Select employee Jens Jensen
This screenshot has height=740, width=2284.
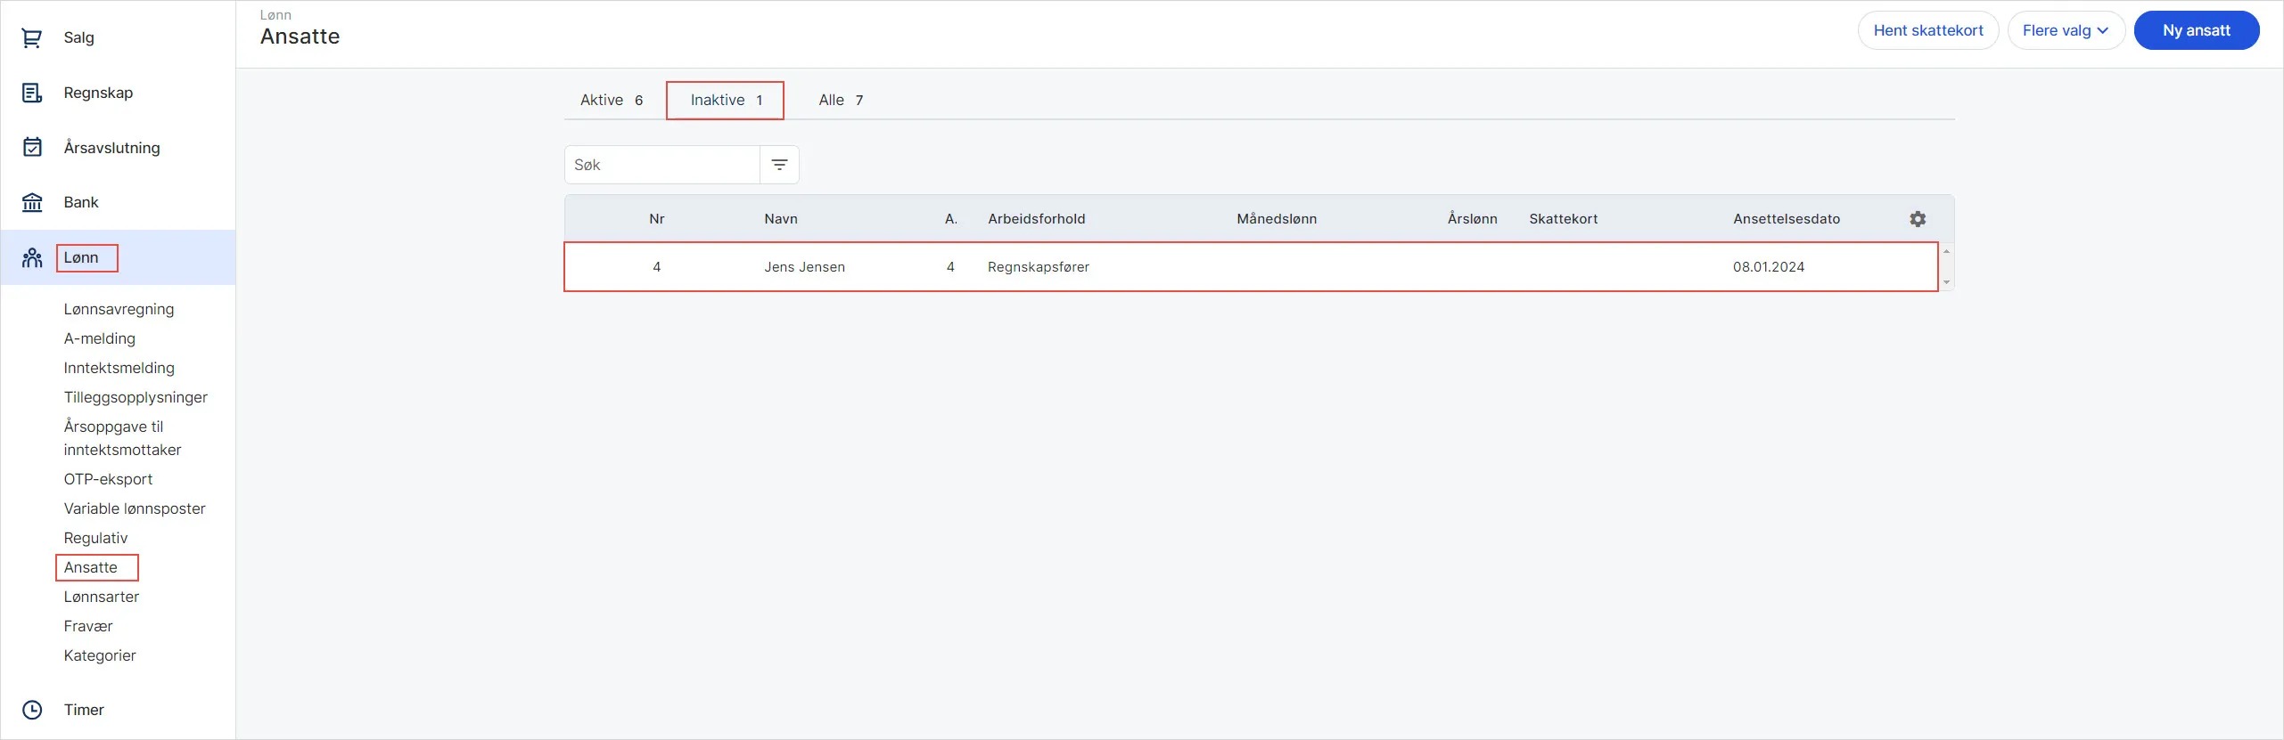coord(804,267)
